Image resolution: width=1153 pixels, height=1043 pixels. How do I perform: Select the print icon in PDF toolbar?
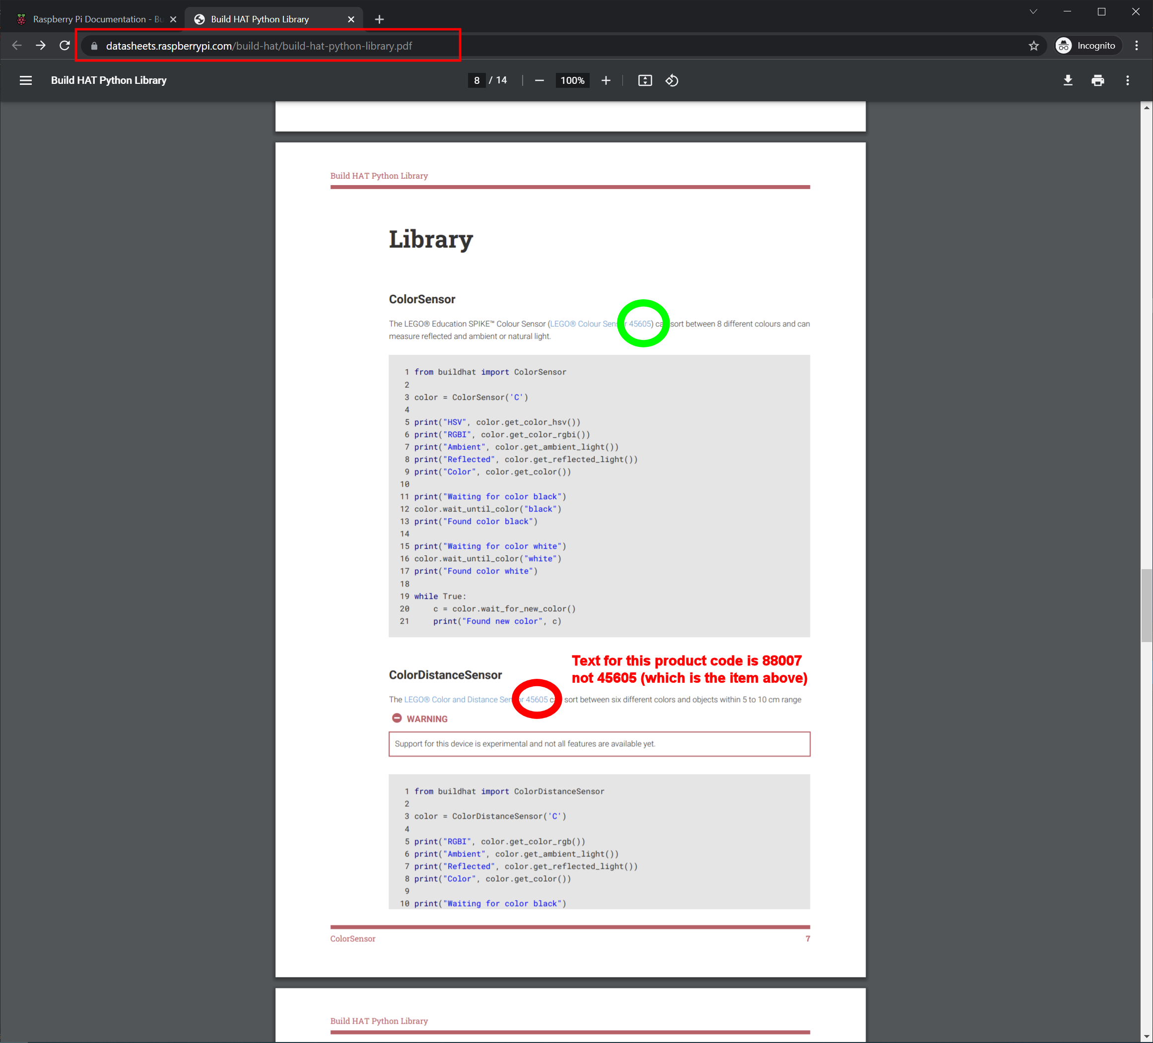pyautogui.click(x=1097, y=80)
